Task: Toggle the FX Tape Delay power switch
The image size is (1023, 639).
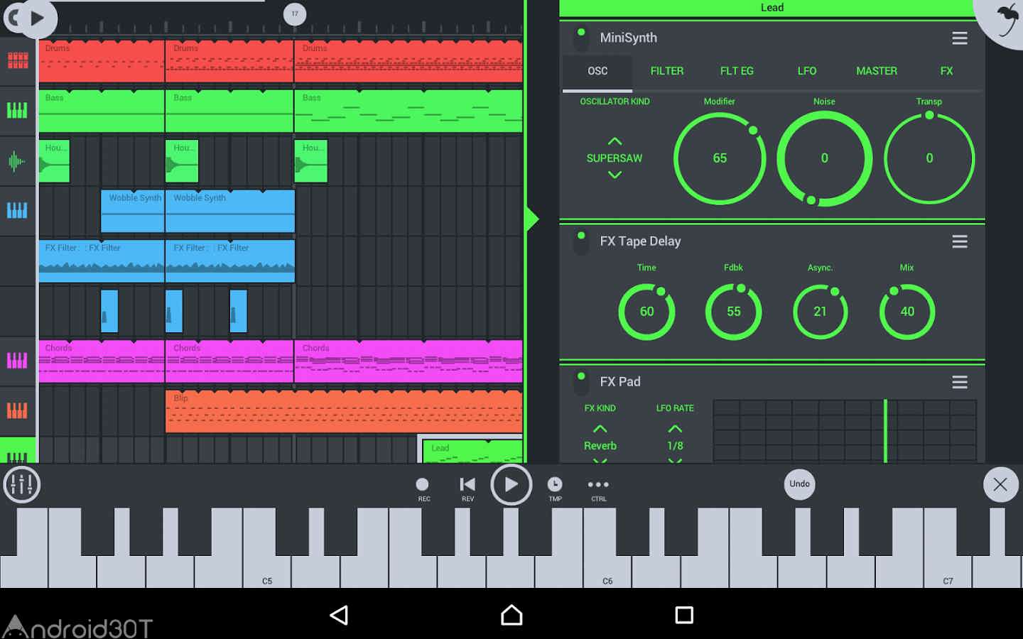Action: (581, 242)
